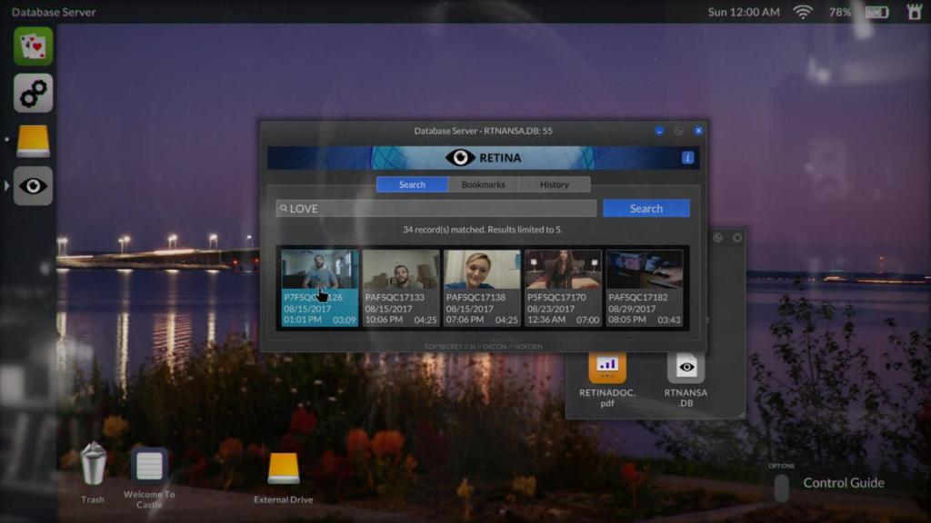931x523 pixels.
Task: Click the castle icon in top bar
Action: 914,12
